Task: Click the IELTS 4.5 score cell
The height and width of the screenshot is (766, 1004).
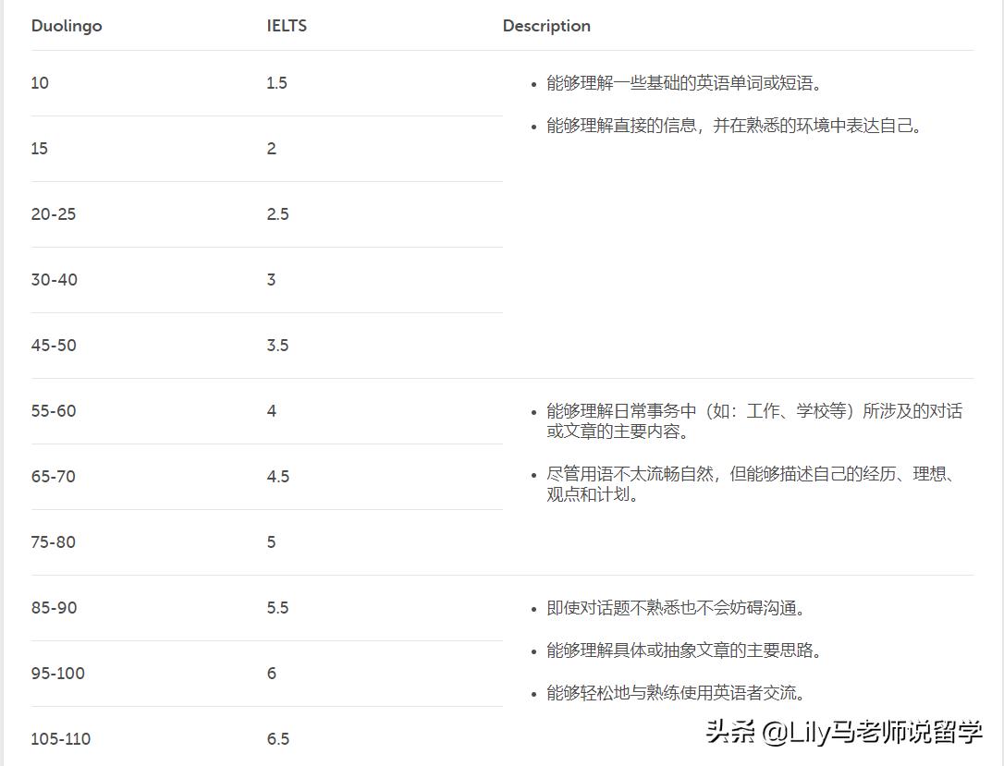Action: (x=277, y=477)
